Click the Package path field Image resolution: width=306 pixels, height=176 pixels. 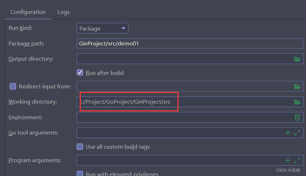point(190,43)
